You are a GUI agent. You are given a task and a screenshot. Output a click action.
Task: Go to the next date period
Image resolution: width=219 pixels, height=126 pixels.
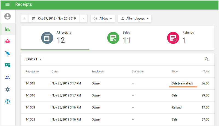click(x=83, y=19)
